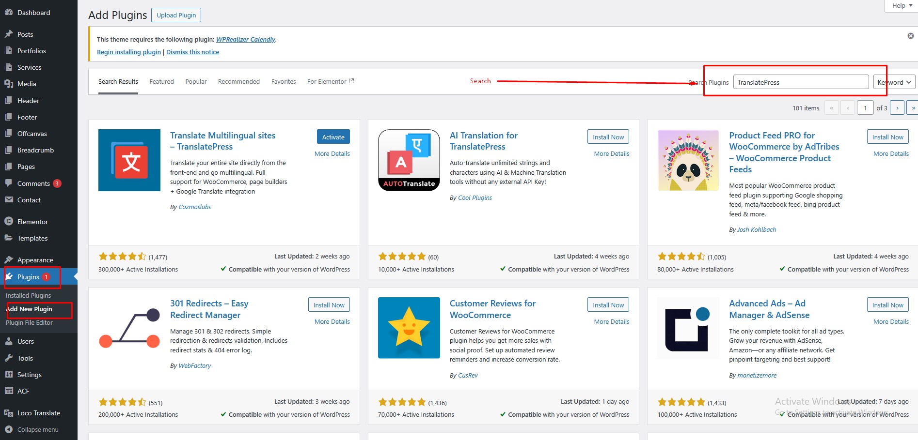Switch to the Popular plugins tab

(x=196, y=81)
